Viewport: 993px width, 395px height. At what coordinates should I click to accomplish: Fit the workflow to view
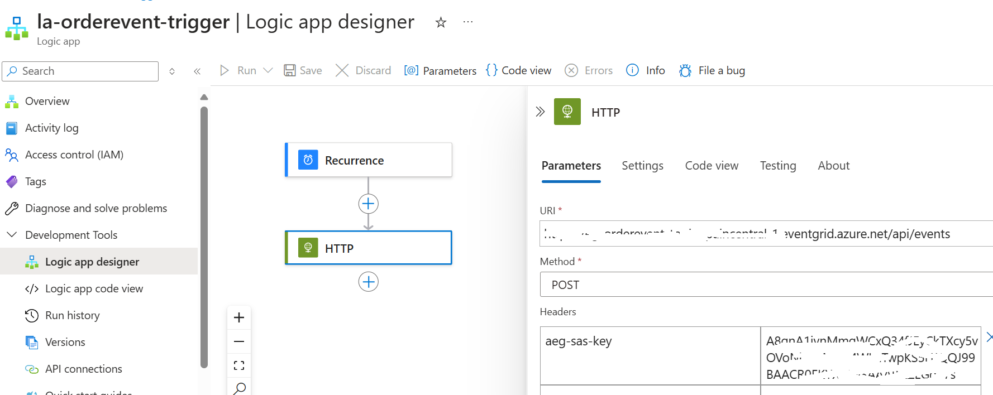[x=239, y=365]
